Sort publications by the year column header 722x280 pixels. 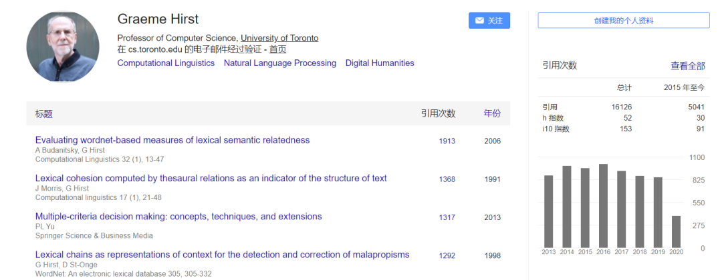tap(492, 113)
